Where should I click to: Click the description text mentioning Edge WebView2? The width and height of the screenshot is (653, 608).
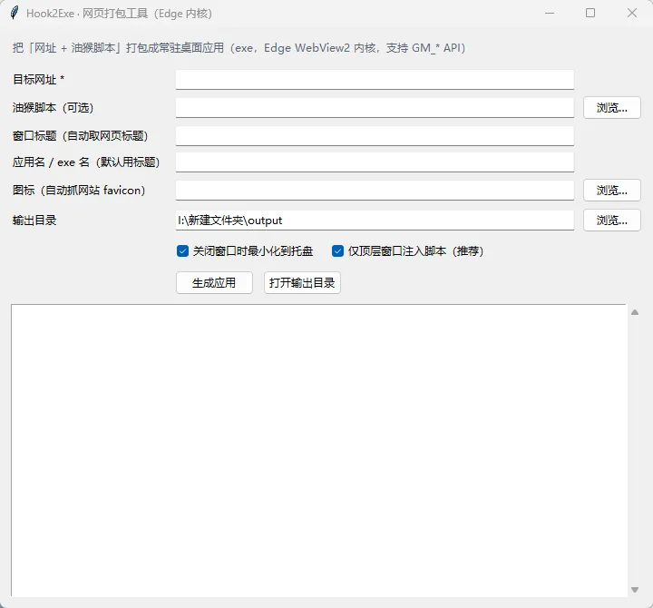coord(239,48)
